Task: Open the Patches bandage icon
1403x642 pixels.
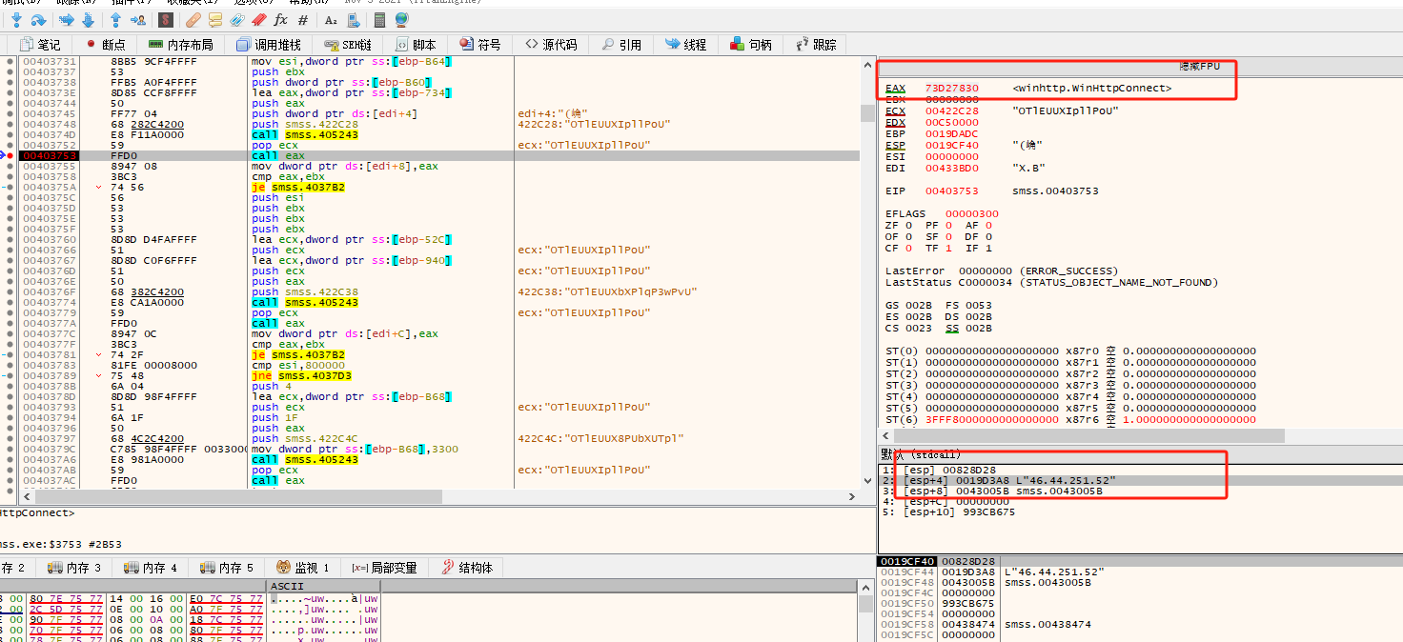Action: coord(193,19)
